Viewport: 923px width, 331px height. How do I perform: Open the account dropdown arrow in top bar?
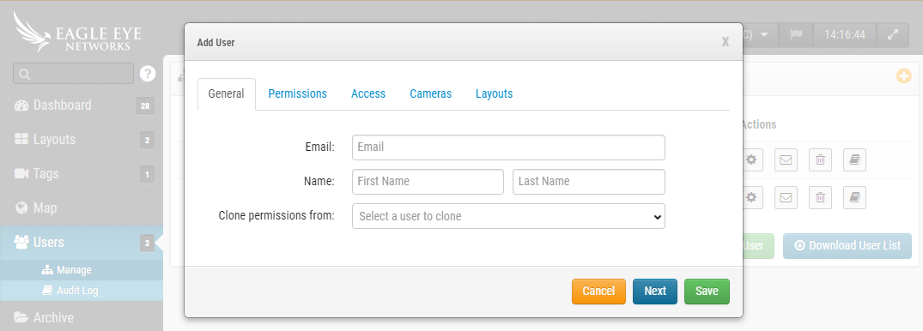(x=764, y=34)
